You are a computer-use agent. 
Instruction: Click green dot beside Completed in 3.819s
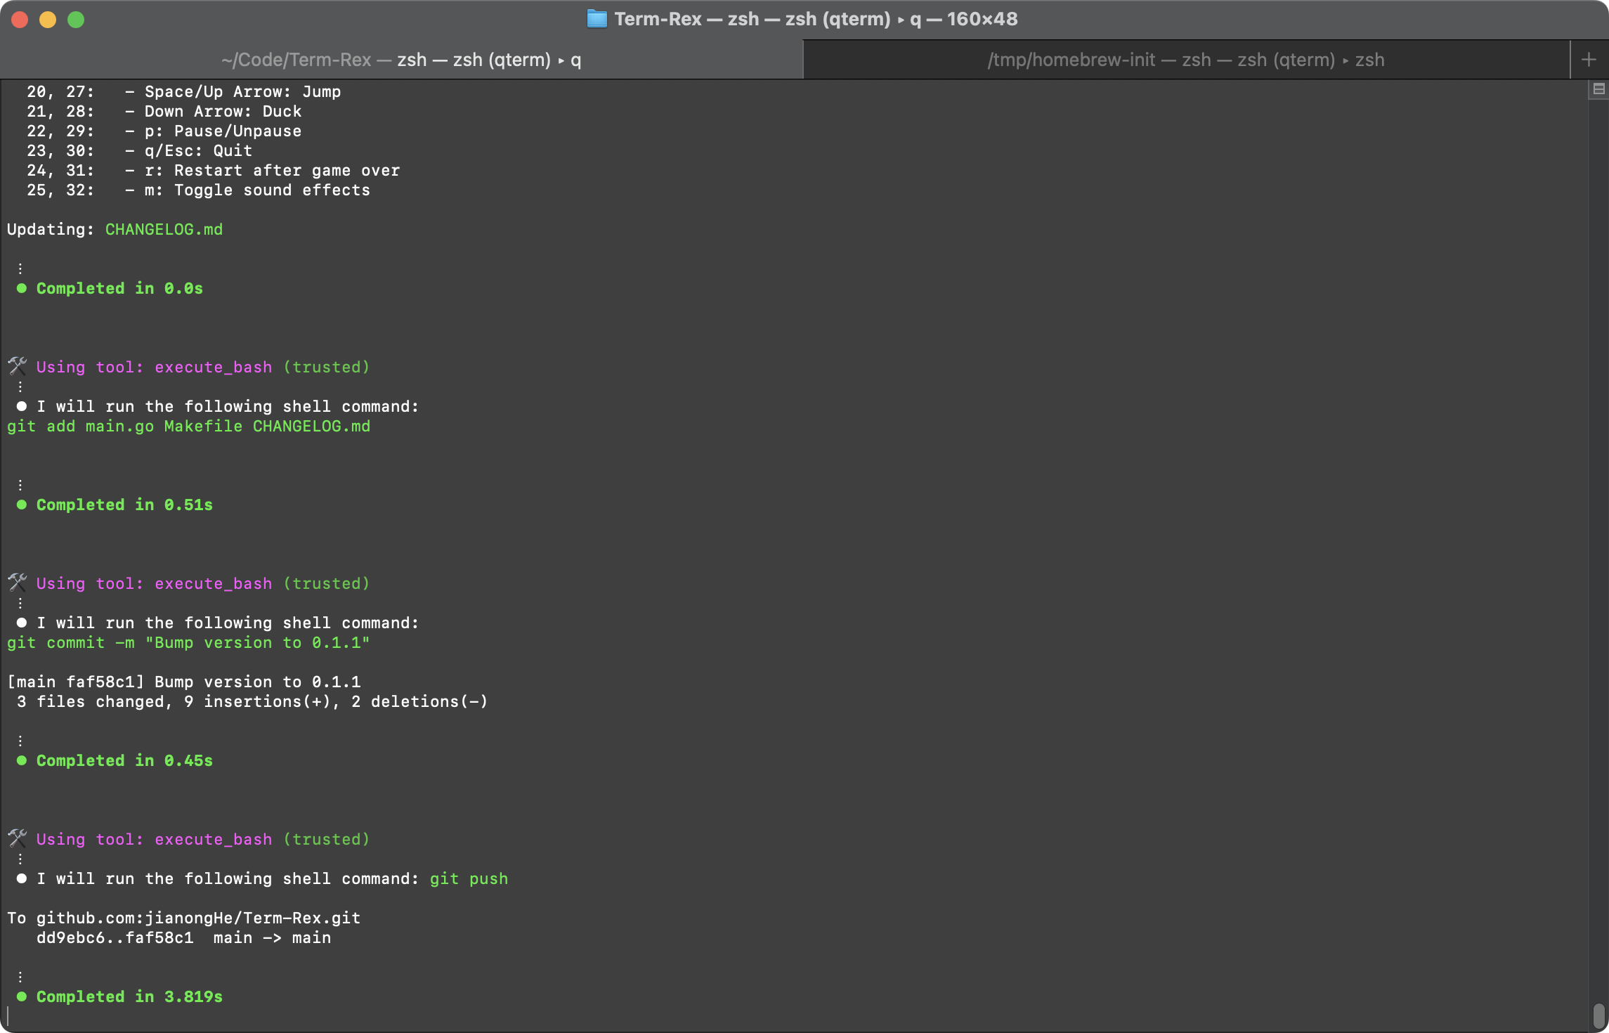22,996
